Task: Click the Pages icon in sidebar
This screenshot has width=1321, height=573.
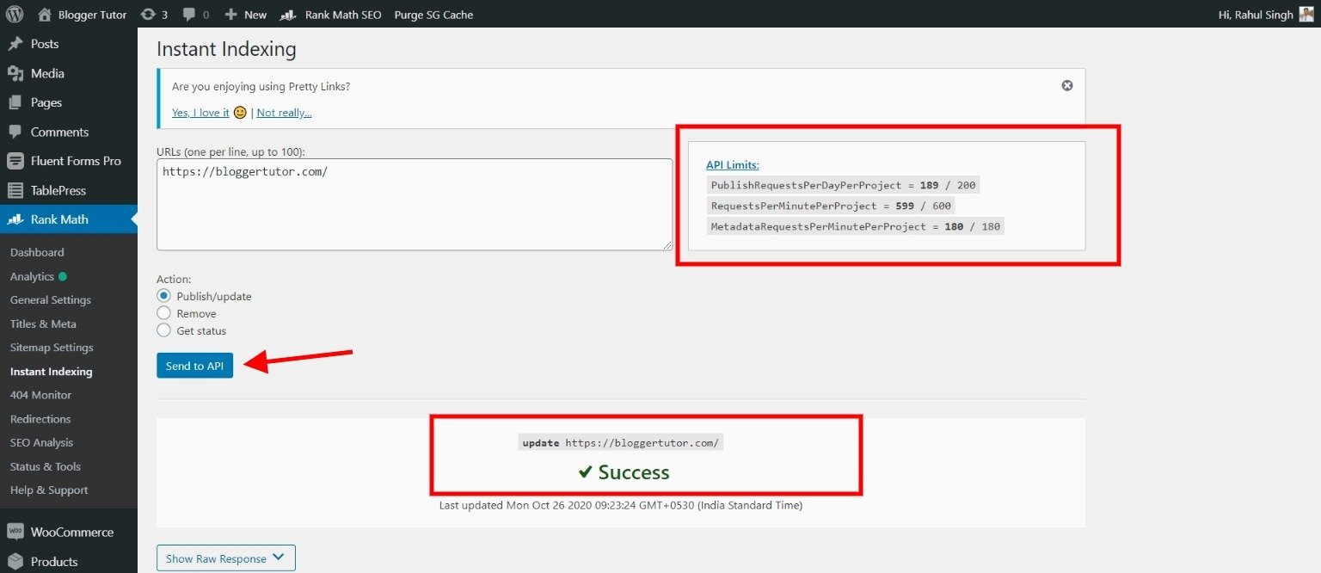Action: click(x=15, y=102)
